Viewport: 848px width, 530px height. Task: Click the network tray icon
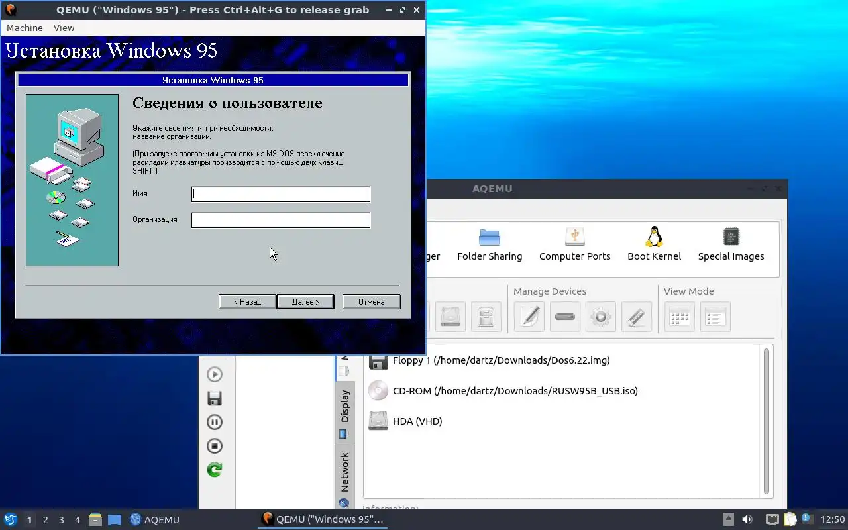(772, 520)
